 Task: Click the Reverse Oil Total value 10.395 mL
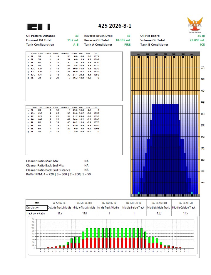123,40
